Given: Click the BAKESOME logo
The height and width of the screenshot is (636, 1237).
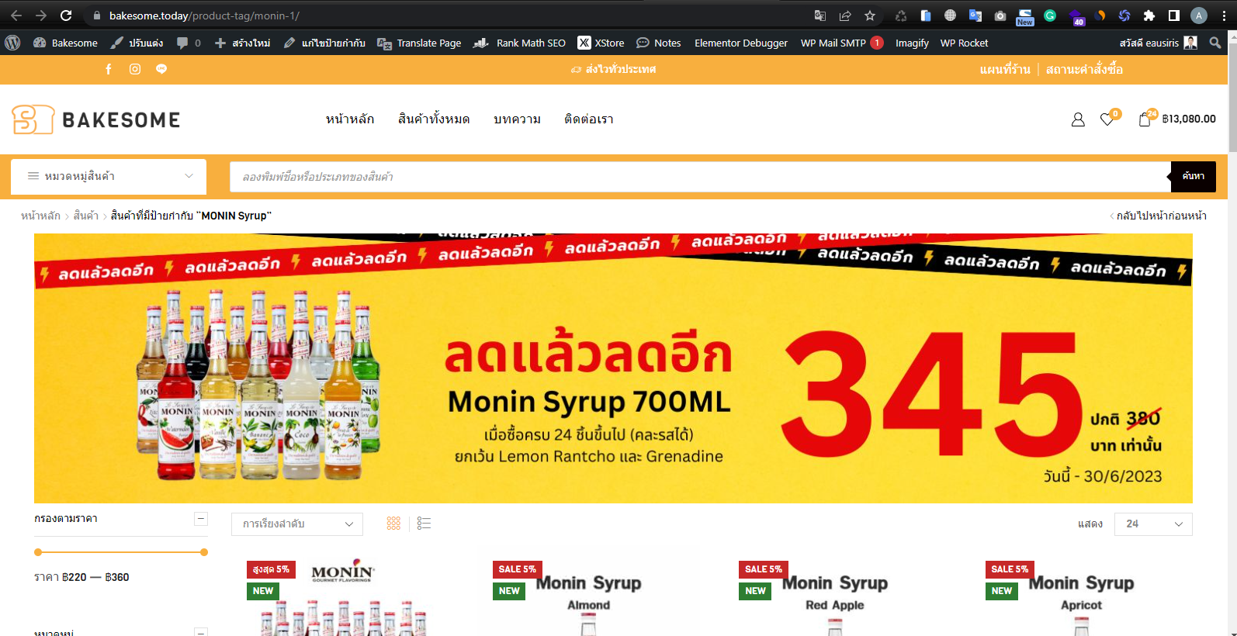Looking at the screenshot, I should 96,119.
